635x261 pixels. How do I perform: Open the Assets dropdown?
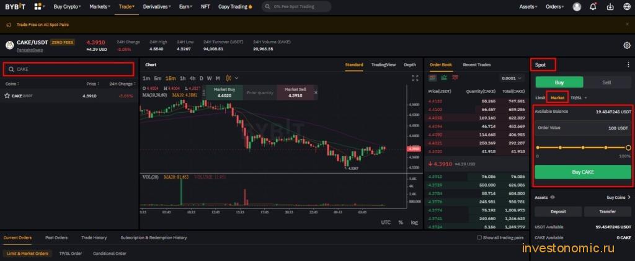click(x=528, y=6)
